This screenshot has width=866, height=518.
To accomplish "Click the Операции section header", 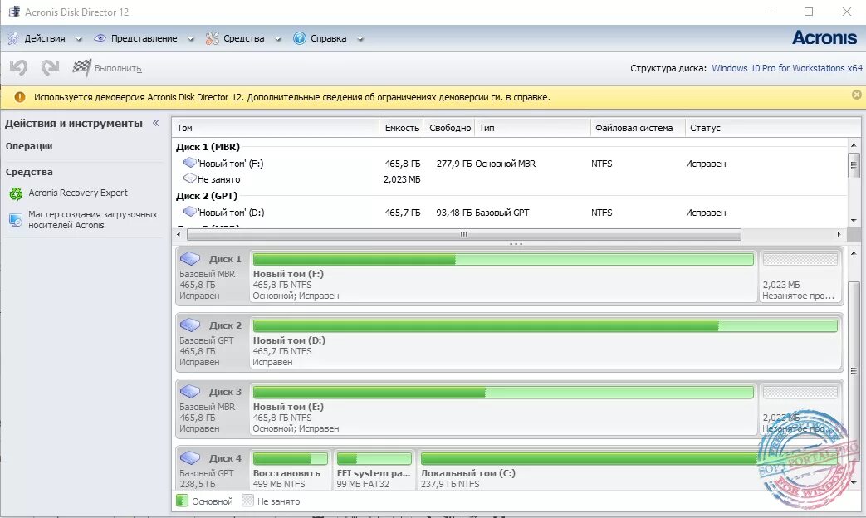I will click(x=29, y=146).
